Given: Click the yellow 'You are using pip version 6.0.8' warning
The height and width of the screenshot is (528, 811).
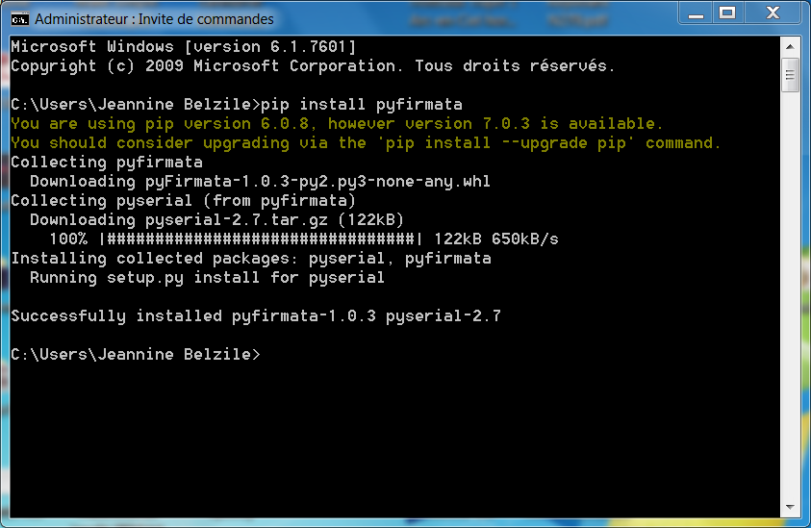Looking at the screenshot, I should click(x=337, y=124).
